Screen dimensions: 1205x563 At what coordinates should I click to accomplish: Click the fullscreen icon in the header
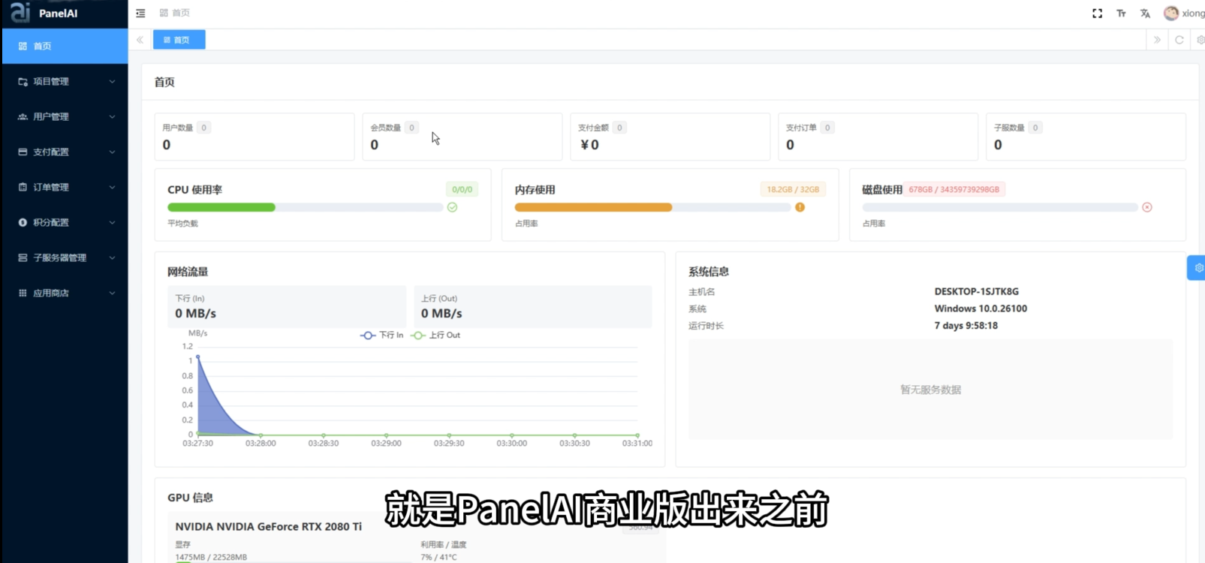(x=1097, y=14)
